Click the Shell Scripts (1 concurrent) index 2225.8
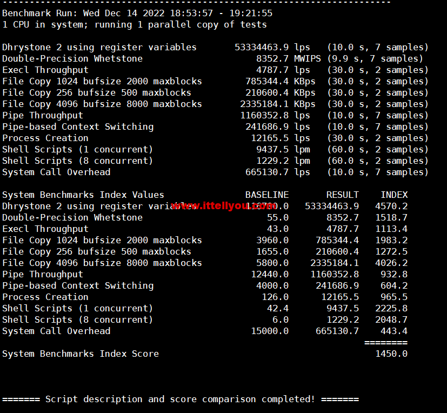447x413 pixels. pos(391,308)
